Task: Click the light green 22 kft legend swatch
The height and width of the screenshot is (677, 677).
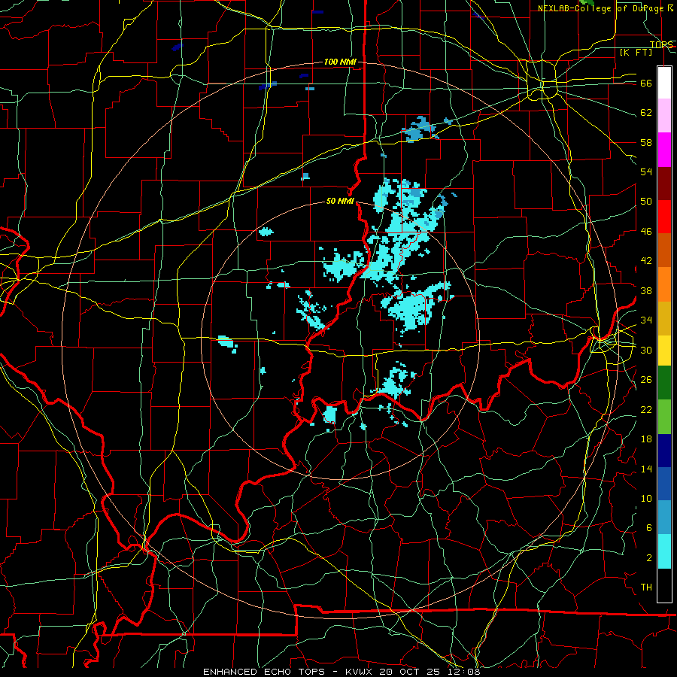Action: 664,417
